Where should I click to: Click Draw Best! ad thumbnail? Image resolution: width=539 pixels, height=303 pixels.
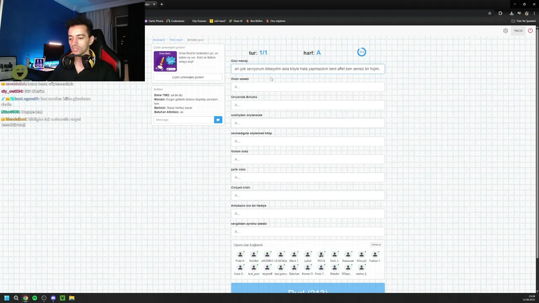point(165,61)
